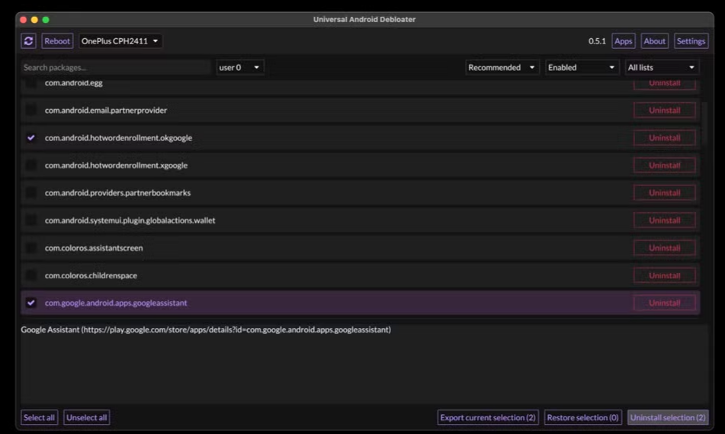Open the Enabled state dropdown
Viewport: 725px width, 434px height.
[581, 68]
